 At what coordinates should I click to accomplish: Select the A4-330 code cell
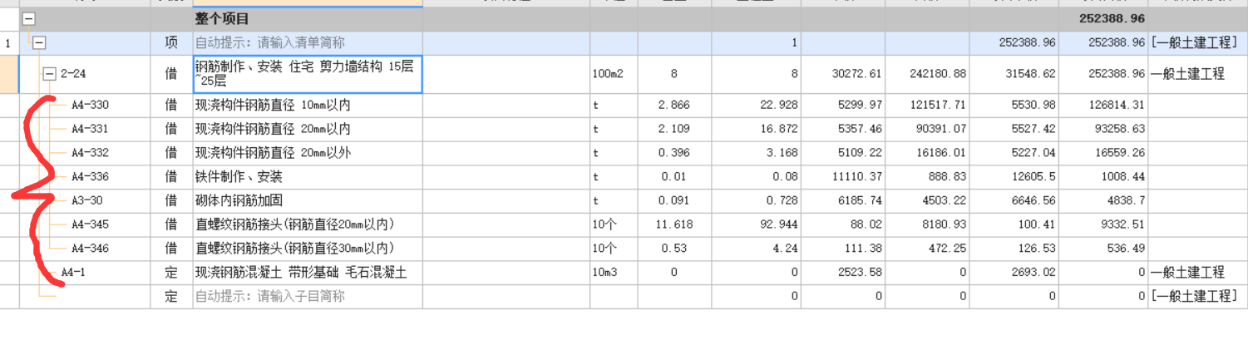89,106
